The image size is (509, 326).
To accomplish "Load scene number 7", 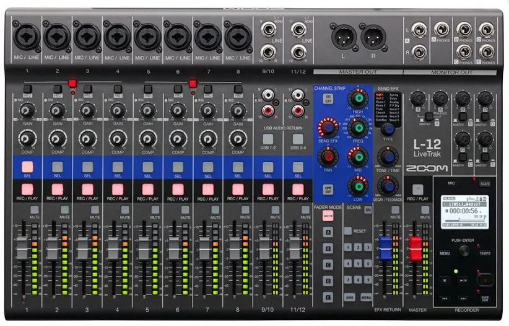I will click(x=348, y=279).
